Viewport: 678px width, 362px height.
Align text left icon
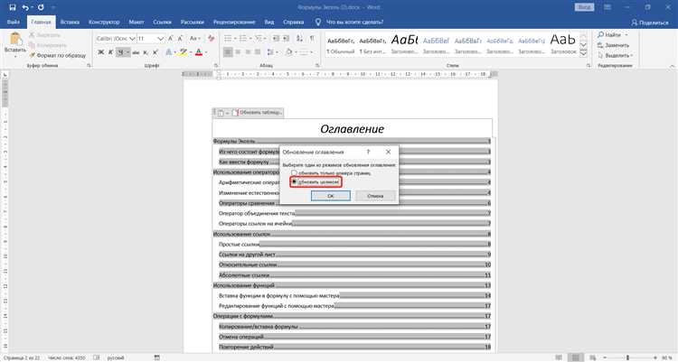point(228,52)
